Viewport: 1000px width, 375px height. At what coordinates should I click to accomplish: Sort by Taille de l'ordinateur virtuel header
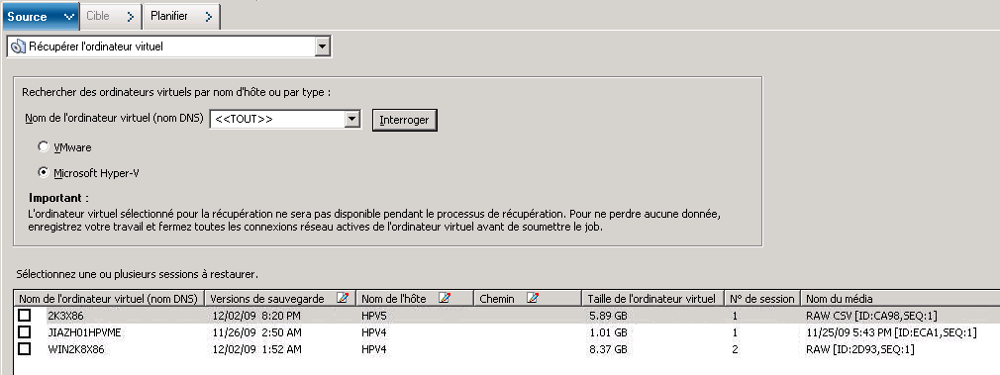[653, 299]
